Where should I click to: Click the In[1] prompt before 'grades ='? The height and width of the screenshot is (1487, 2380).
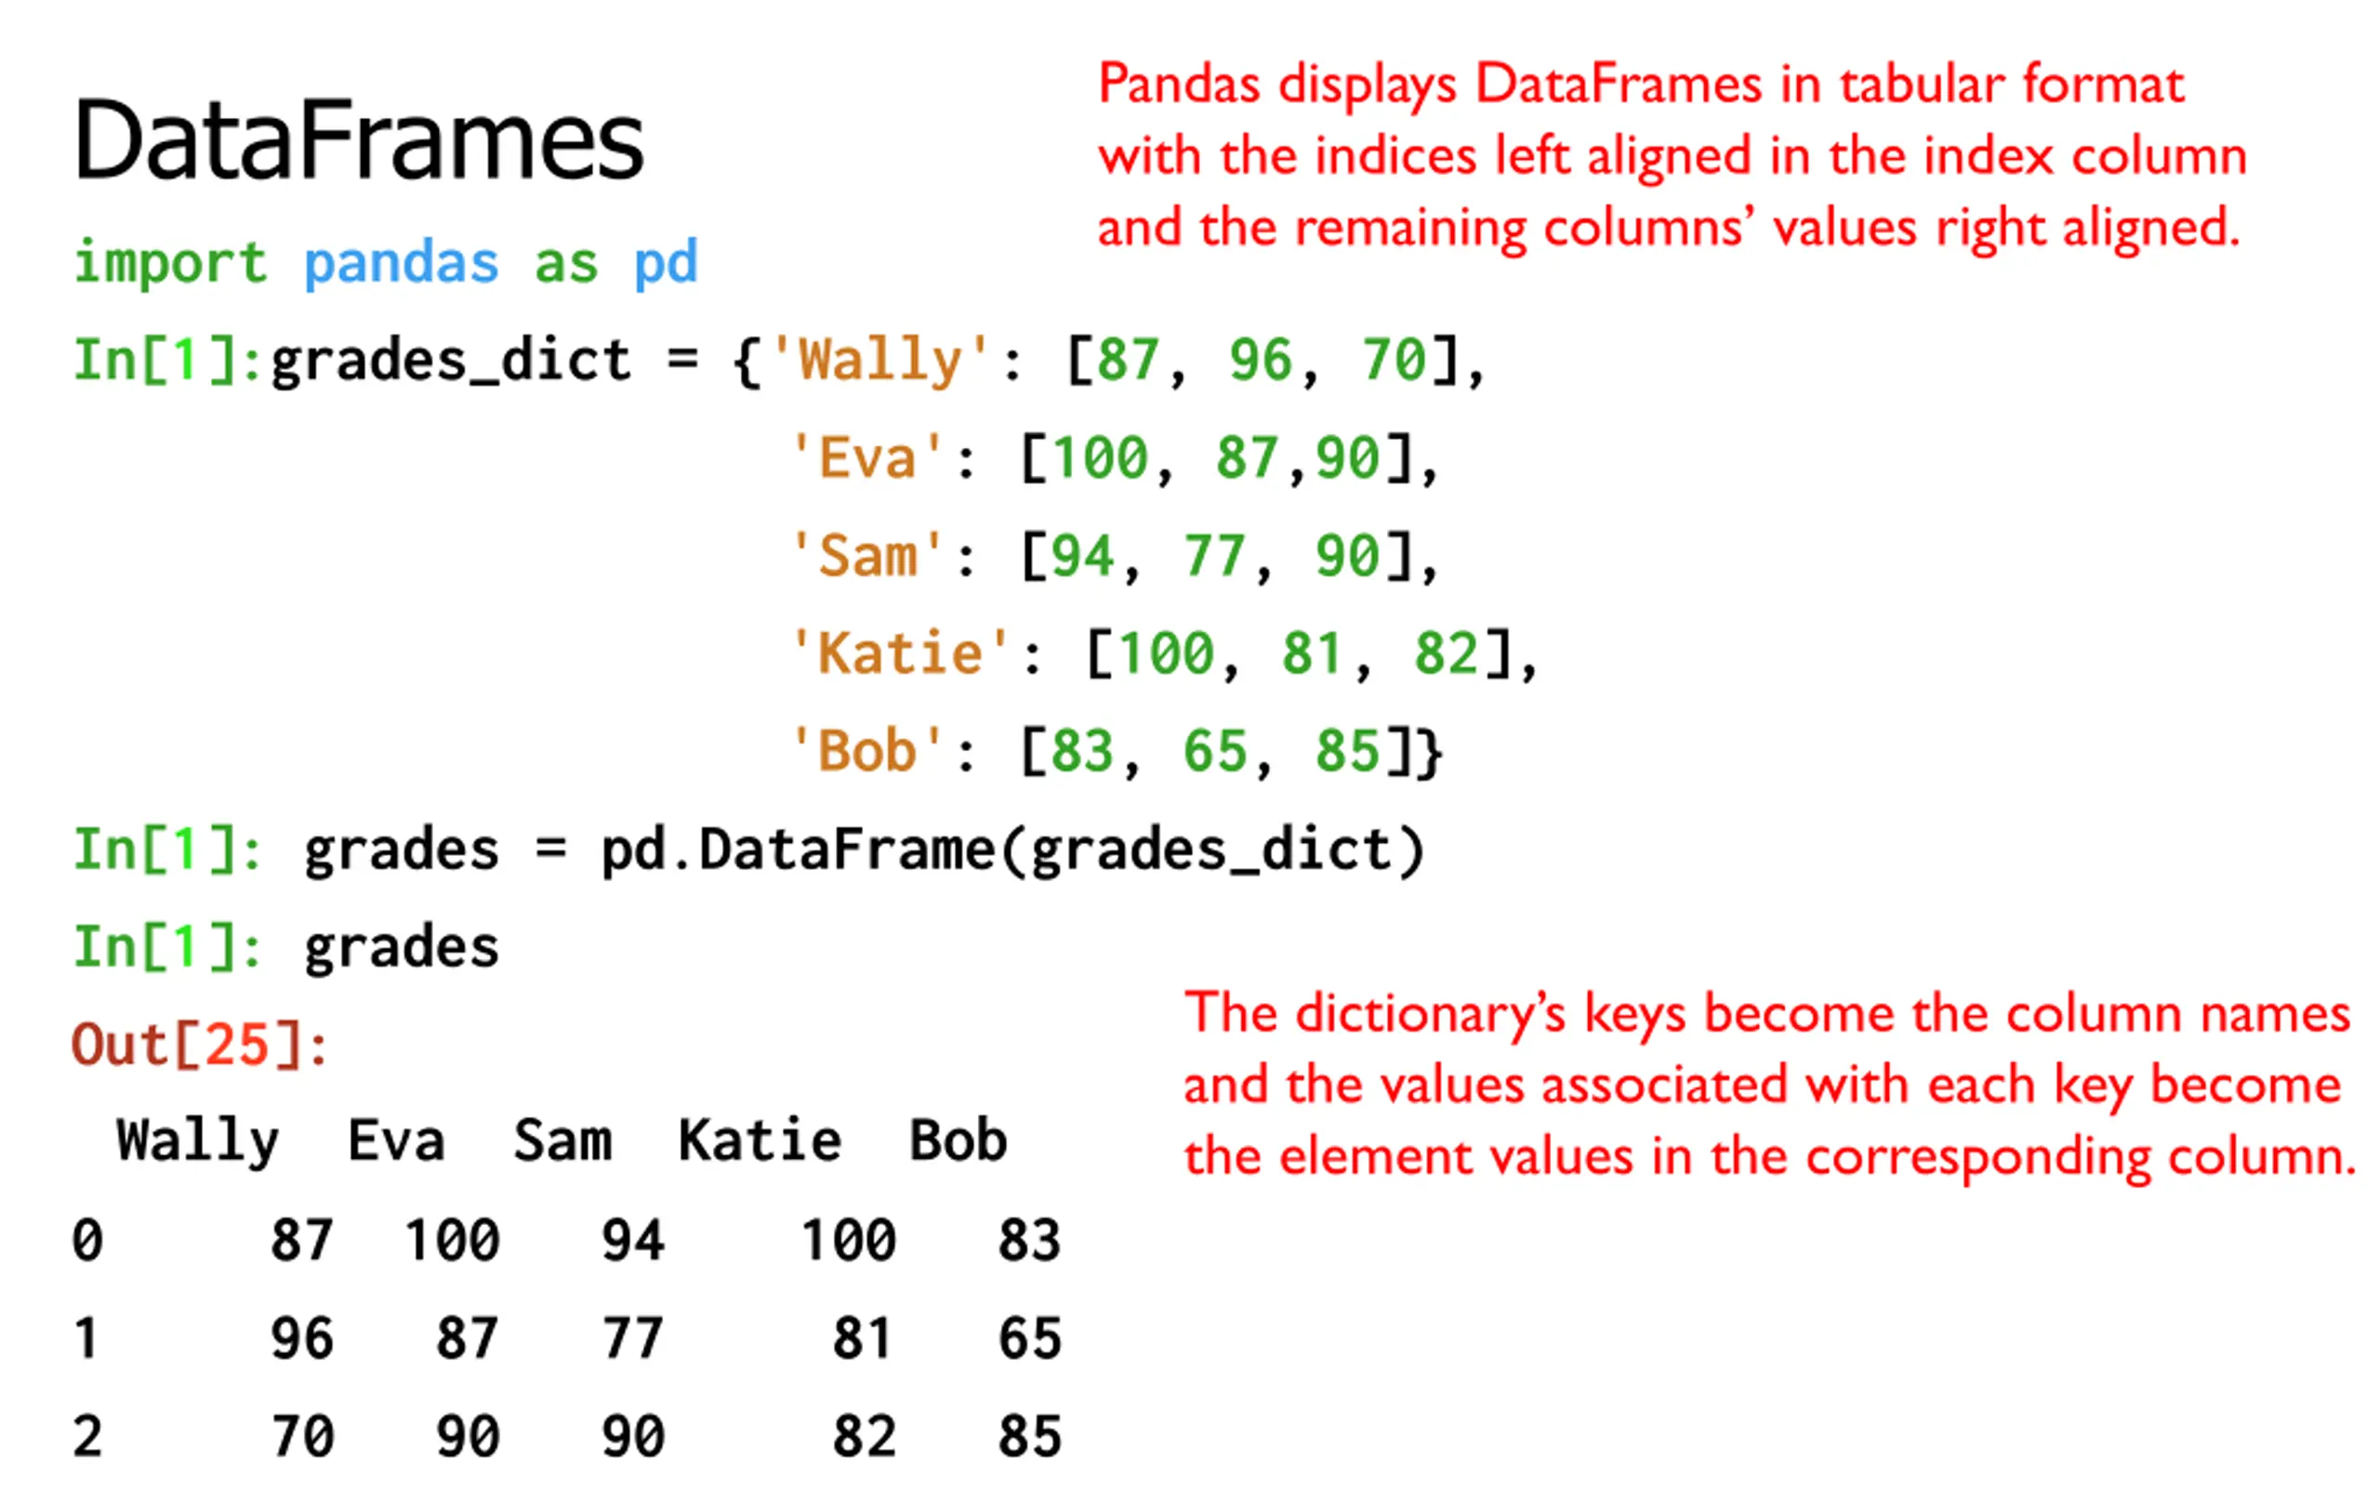coord(168,849)
